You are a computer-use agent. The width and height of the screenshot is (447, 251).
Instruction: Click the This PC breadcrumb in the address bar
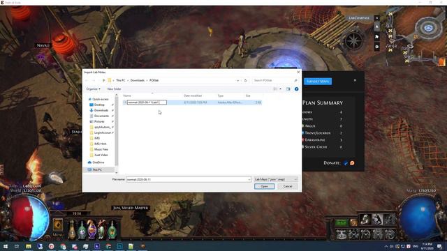coord(120,81)
